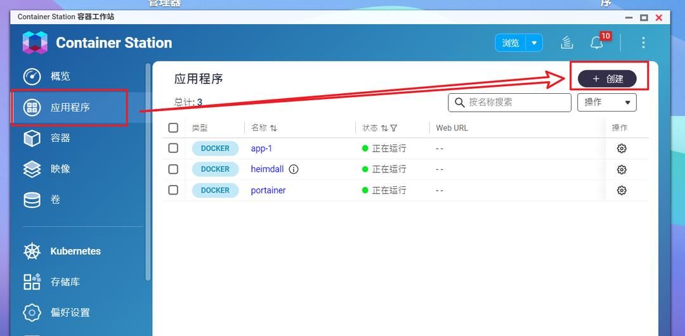Click the gear action icon for heimdall
685x336 pixels.
(622, 169)
